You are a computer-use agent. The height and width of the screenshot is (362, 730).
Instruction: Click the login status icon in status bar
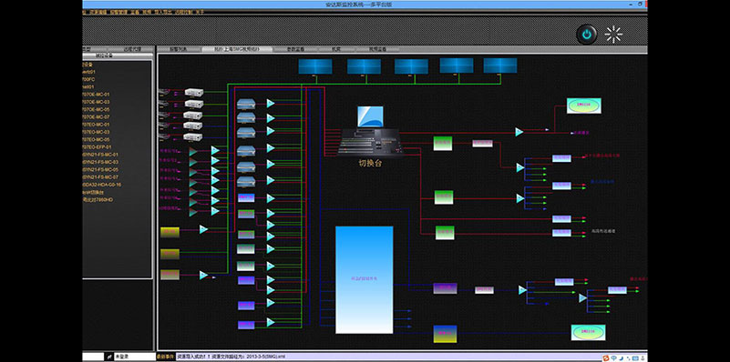tap(108, 357)
